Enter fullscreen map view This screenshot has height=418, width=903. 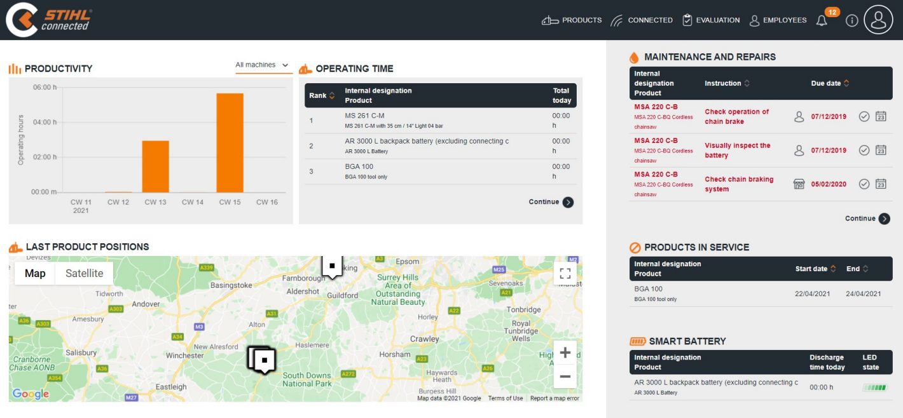coord(565,274)
